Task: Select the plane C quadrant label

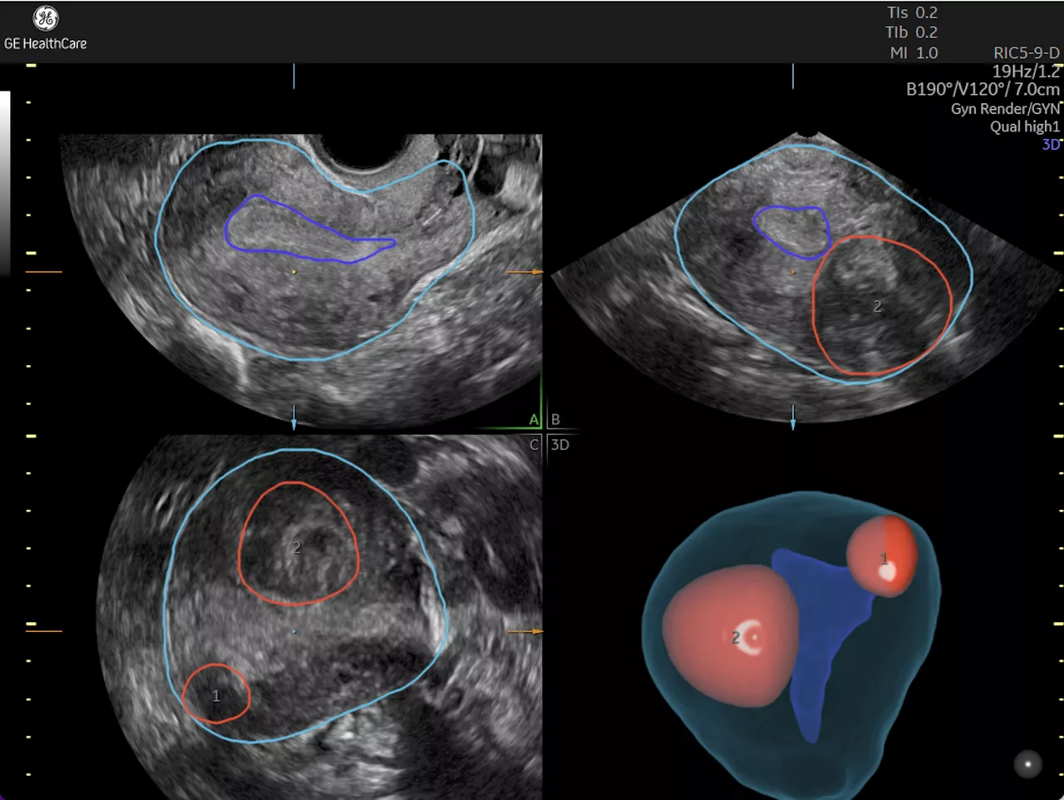Action: [534, 444]
